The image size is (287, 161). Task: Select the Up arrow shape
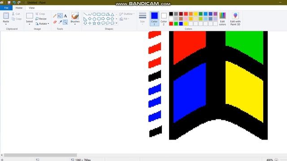pyautogui.click(x=112, y=19)
